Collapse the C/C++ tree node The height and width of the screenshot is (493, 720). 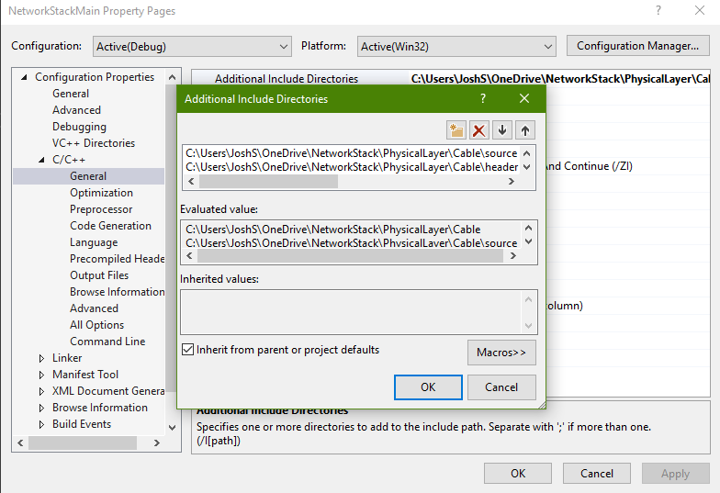point(42,160)
